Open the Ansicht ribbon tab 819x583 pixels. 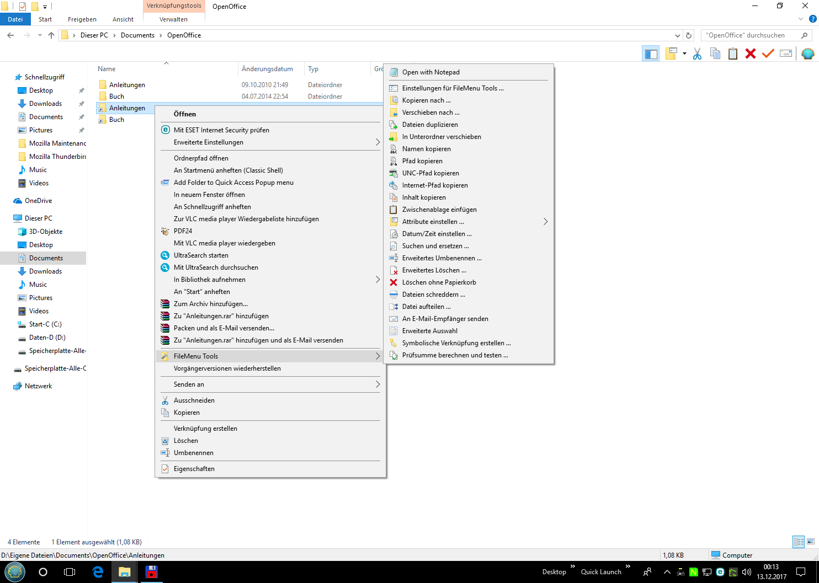pyautogui.click(x=123, y=19)
